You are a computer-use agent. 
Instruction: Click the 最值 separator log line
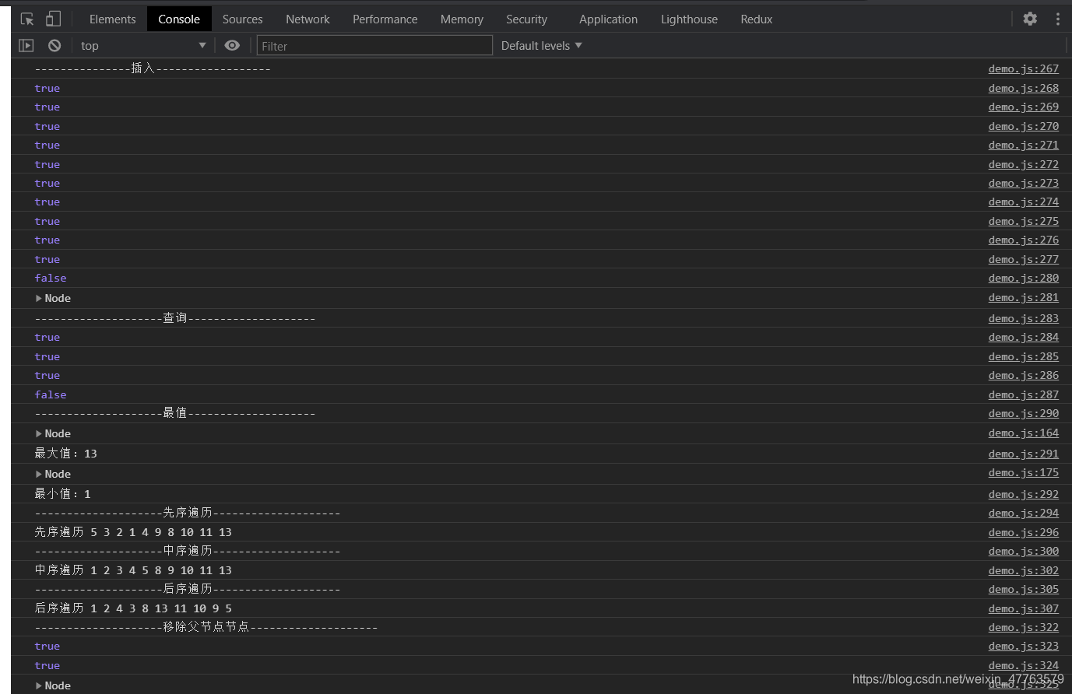tap(174, 413)
